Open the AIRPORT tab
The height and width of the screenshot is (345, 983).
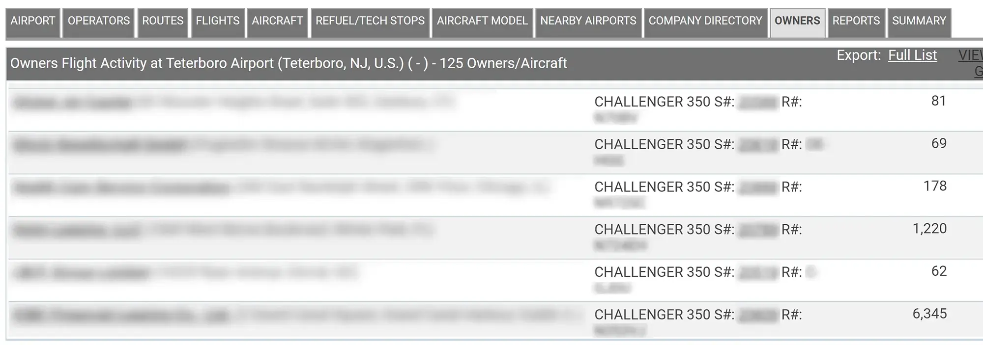(x=33, y=21)
